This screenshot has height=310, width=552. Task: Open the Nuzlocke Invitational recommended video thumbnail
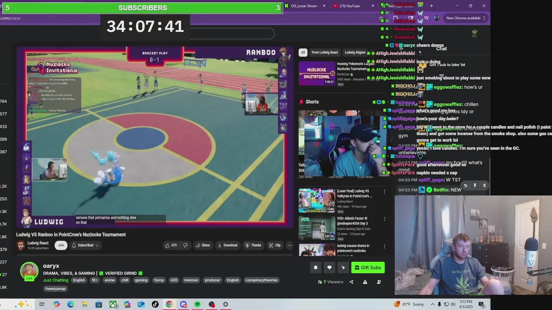[317, 73]
